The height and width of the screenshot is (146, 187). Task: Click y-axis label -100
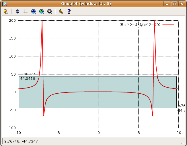[11, 128]
